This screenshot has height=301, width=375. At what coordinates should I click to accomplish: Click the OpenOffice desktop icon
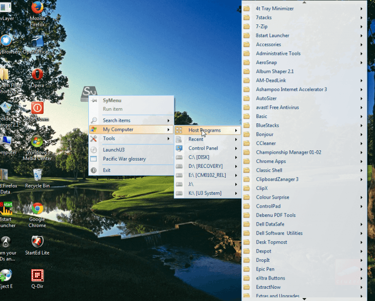37,41
